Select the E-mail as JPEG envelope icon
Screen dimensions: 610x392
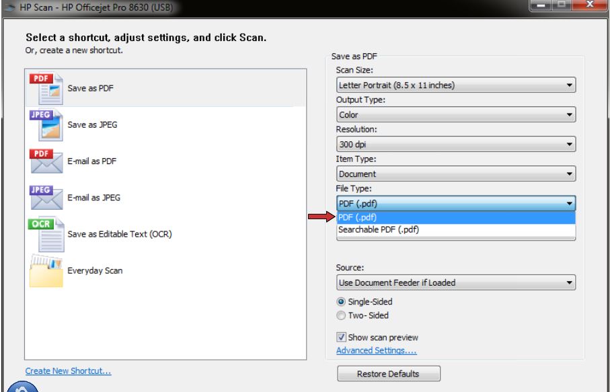coord(46,198)
